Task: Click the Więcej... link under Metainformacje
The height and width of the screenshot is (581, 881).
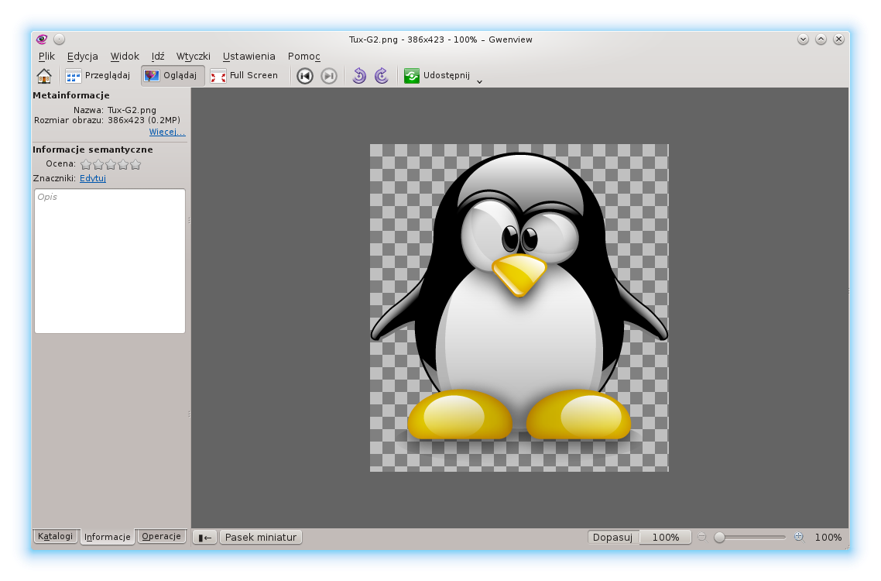Action: click(x=167, y=132)
